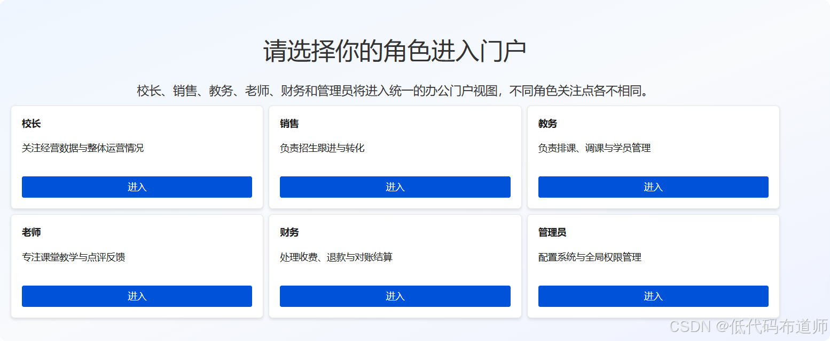The height and width of the screenshot is (341, 830).
Task: Click the 校长 role card area
Action: [137, 157]
